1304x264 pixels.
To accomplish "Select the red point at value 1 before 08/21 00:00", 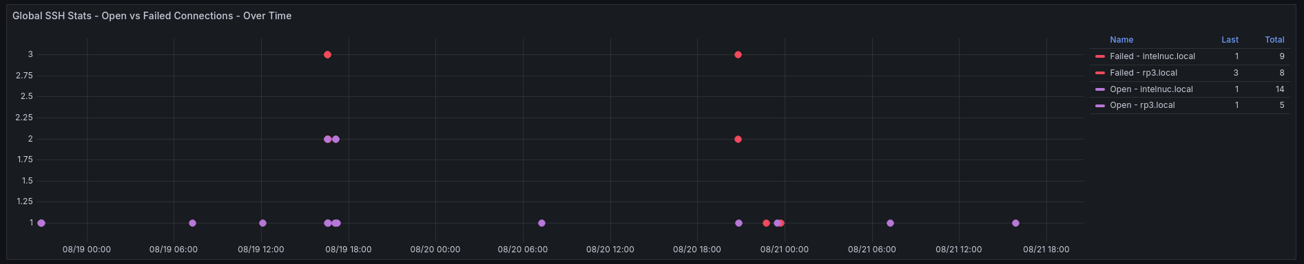I will [766, 223].
